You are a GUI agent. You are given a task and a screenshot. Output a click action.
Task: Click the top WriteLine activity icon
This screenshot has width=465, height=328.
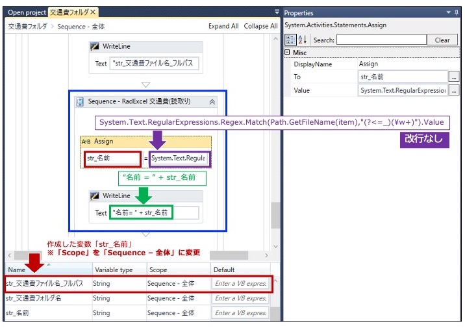[x=95, y=46]
